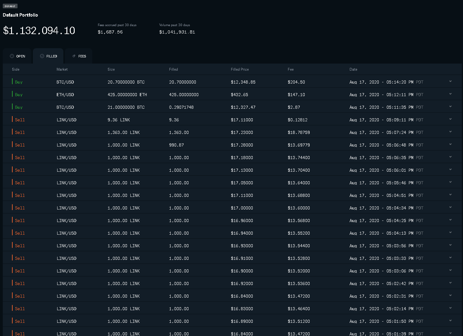Click the fees accrued value $1,687.56

110,32
